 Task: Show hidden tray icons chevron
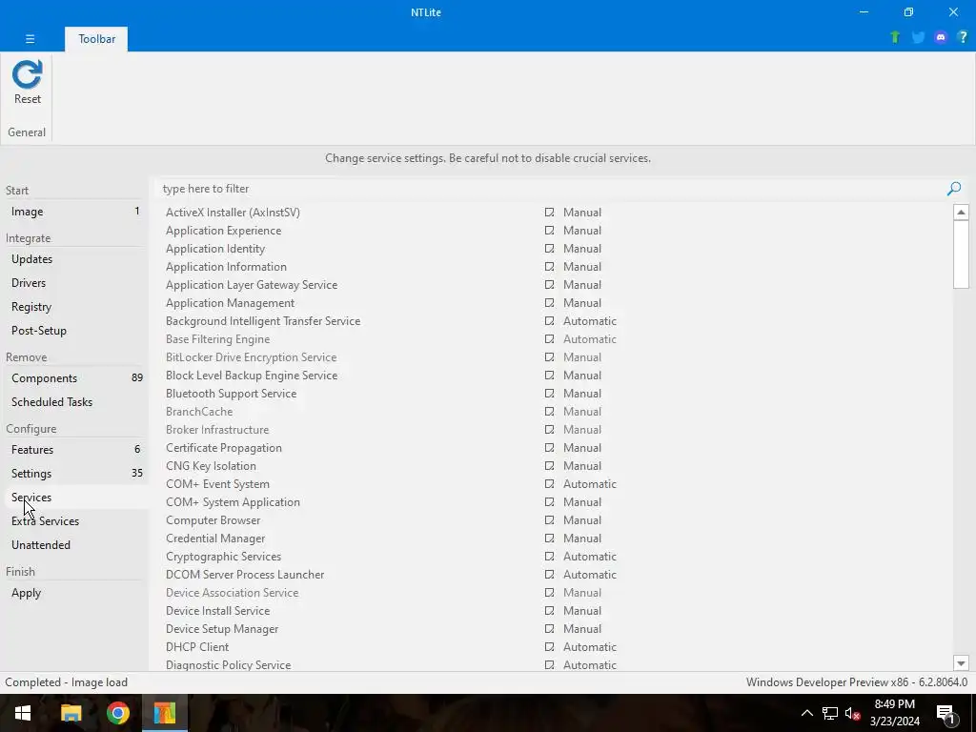[806, 713]
